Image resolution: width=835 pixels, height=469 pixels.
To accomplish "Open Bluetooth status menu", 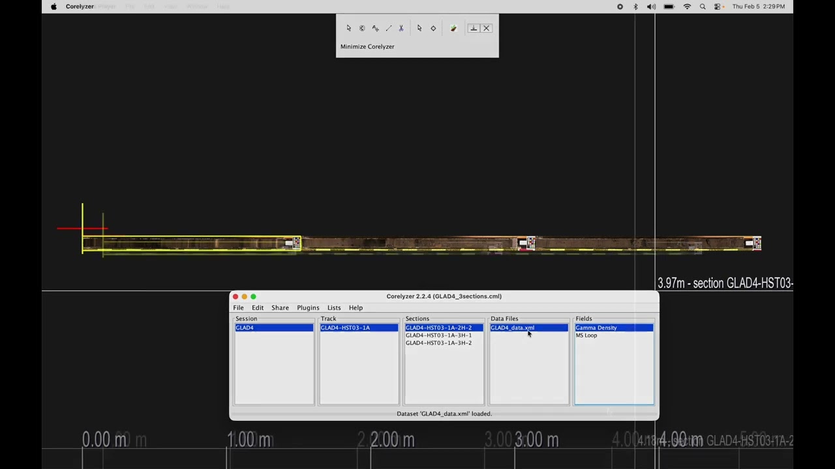I will (635, 7).
